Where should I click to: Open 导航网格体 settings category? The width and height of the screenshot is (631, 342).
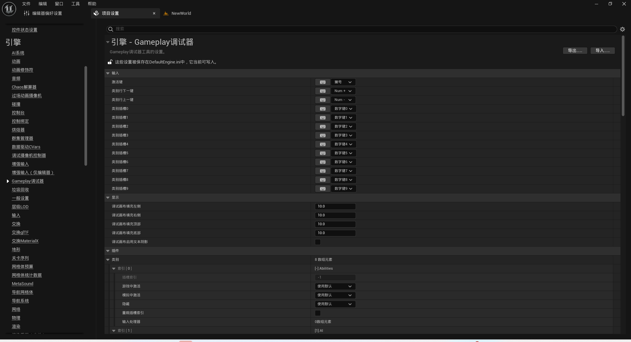(x=22, y=292)
